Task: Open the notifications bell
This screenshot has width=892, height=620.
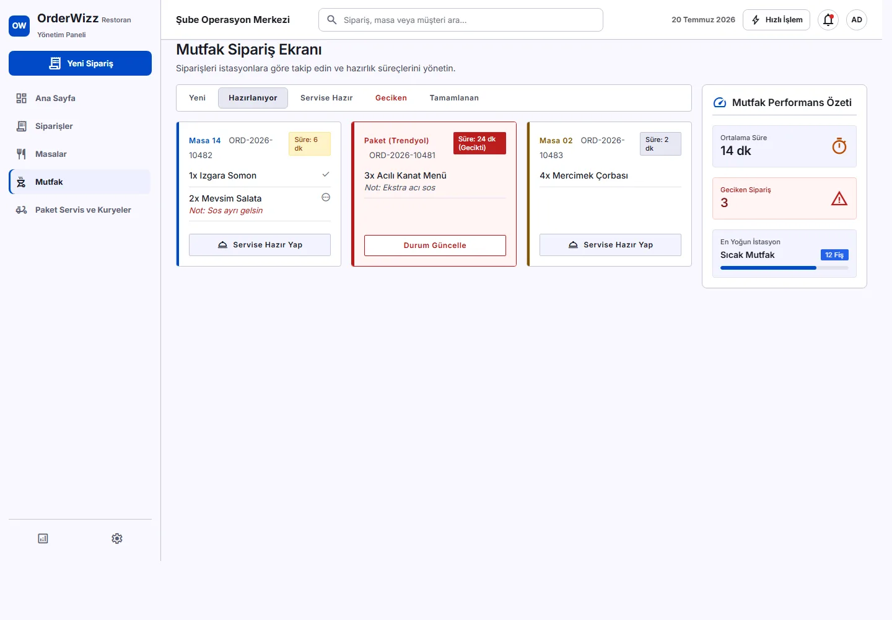Action: point(828,20)
